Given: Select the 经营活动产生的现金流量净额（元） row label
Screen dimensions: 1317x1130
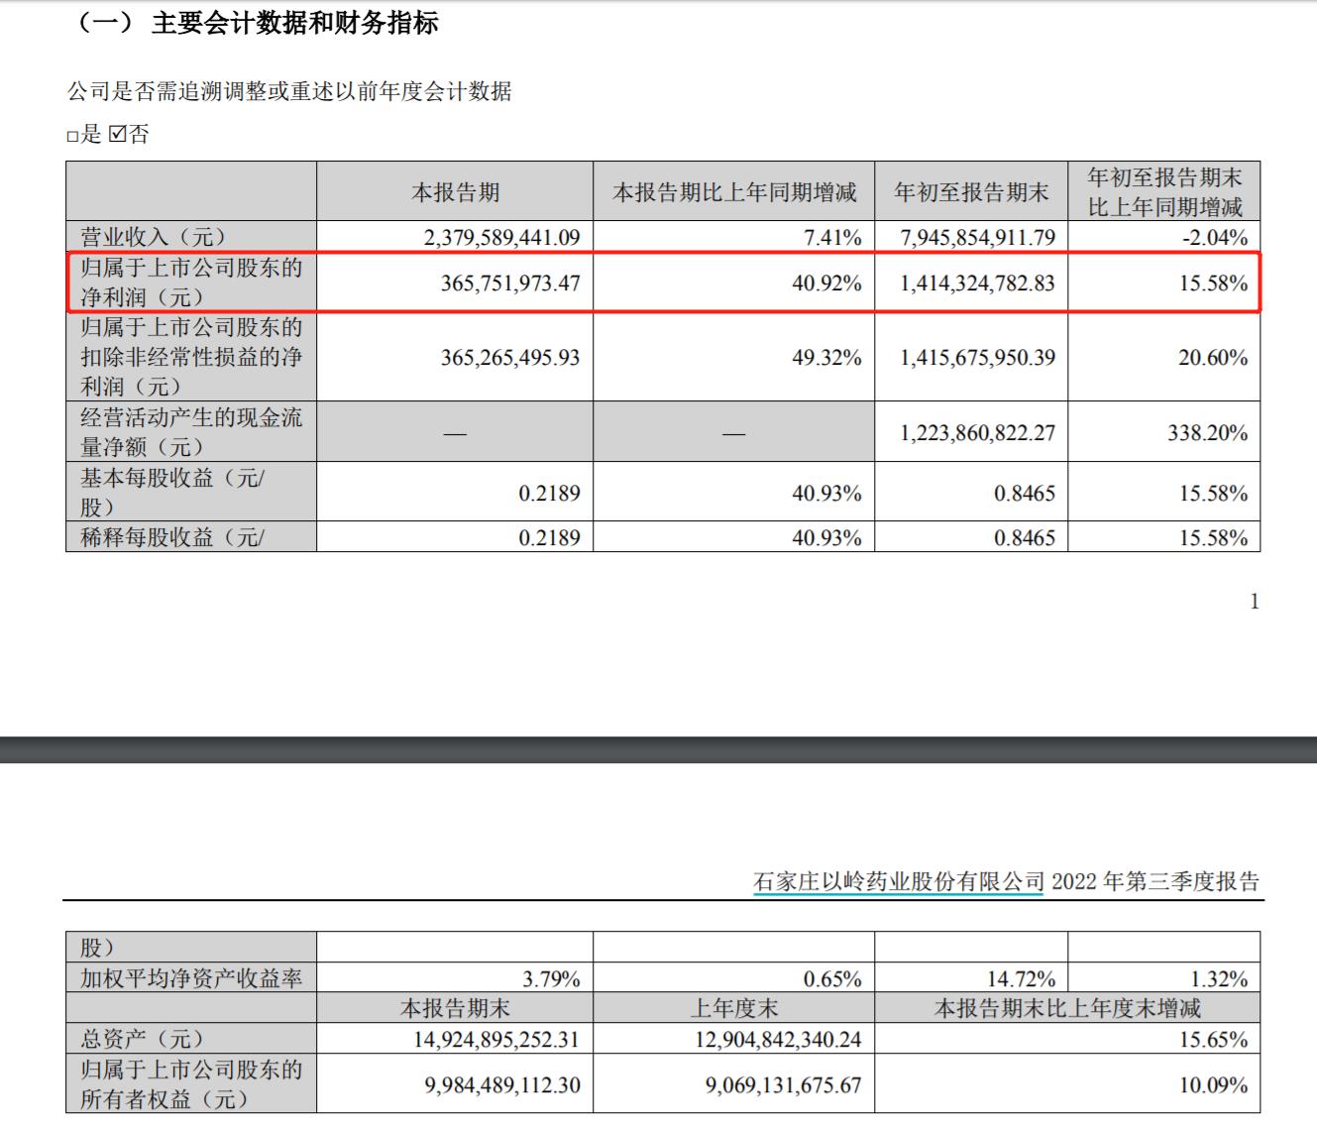Looking at the screenshot, I should 191,432.
